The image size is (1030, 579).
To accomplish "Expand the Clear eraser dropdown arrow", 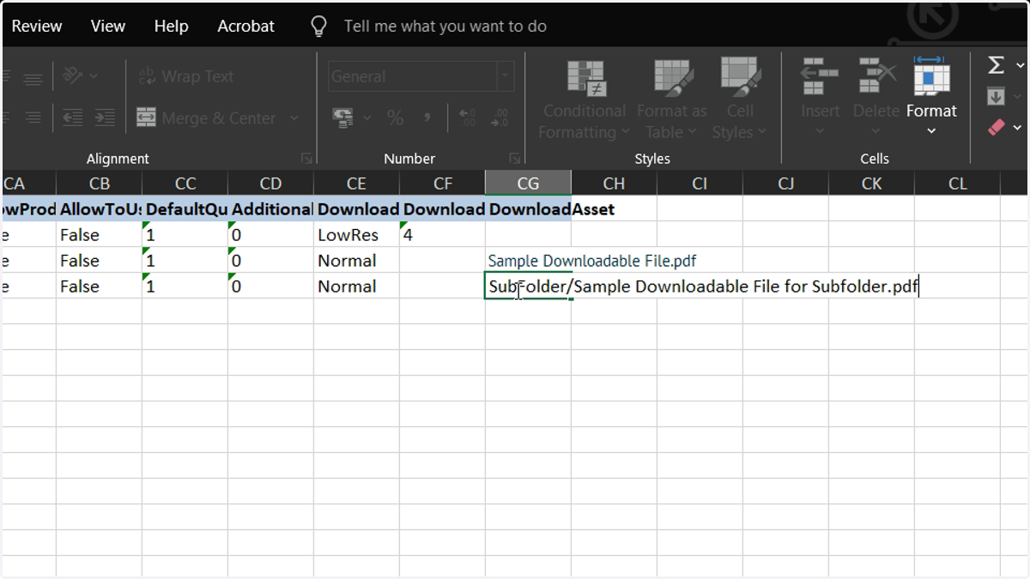I will point(1018,127).
